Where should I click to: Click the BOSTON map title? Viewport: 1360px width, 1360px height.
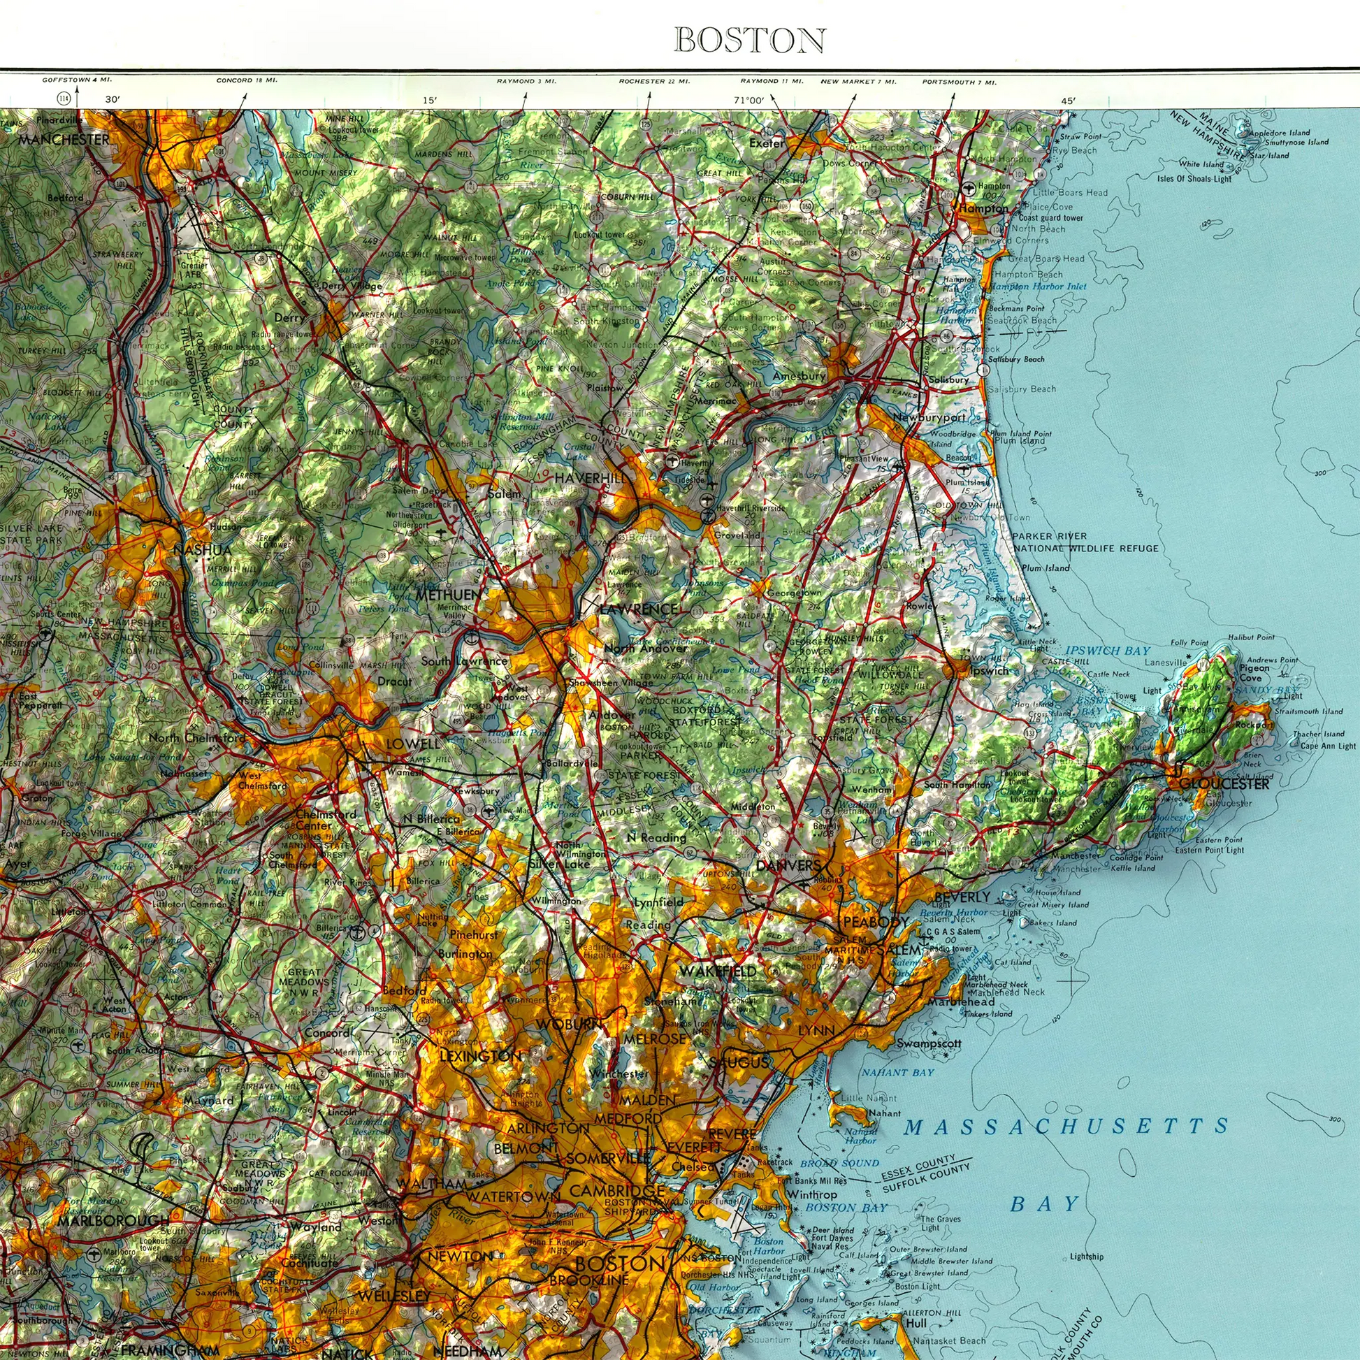click(750, 40)
